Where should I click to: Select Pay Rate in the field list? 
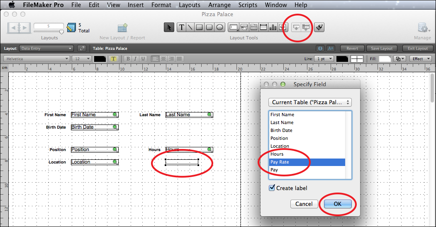(307, 162)
